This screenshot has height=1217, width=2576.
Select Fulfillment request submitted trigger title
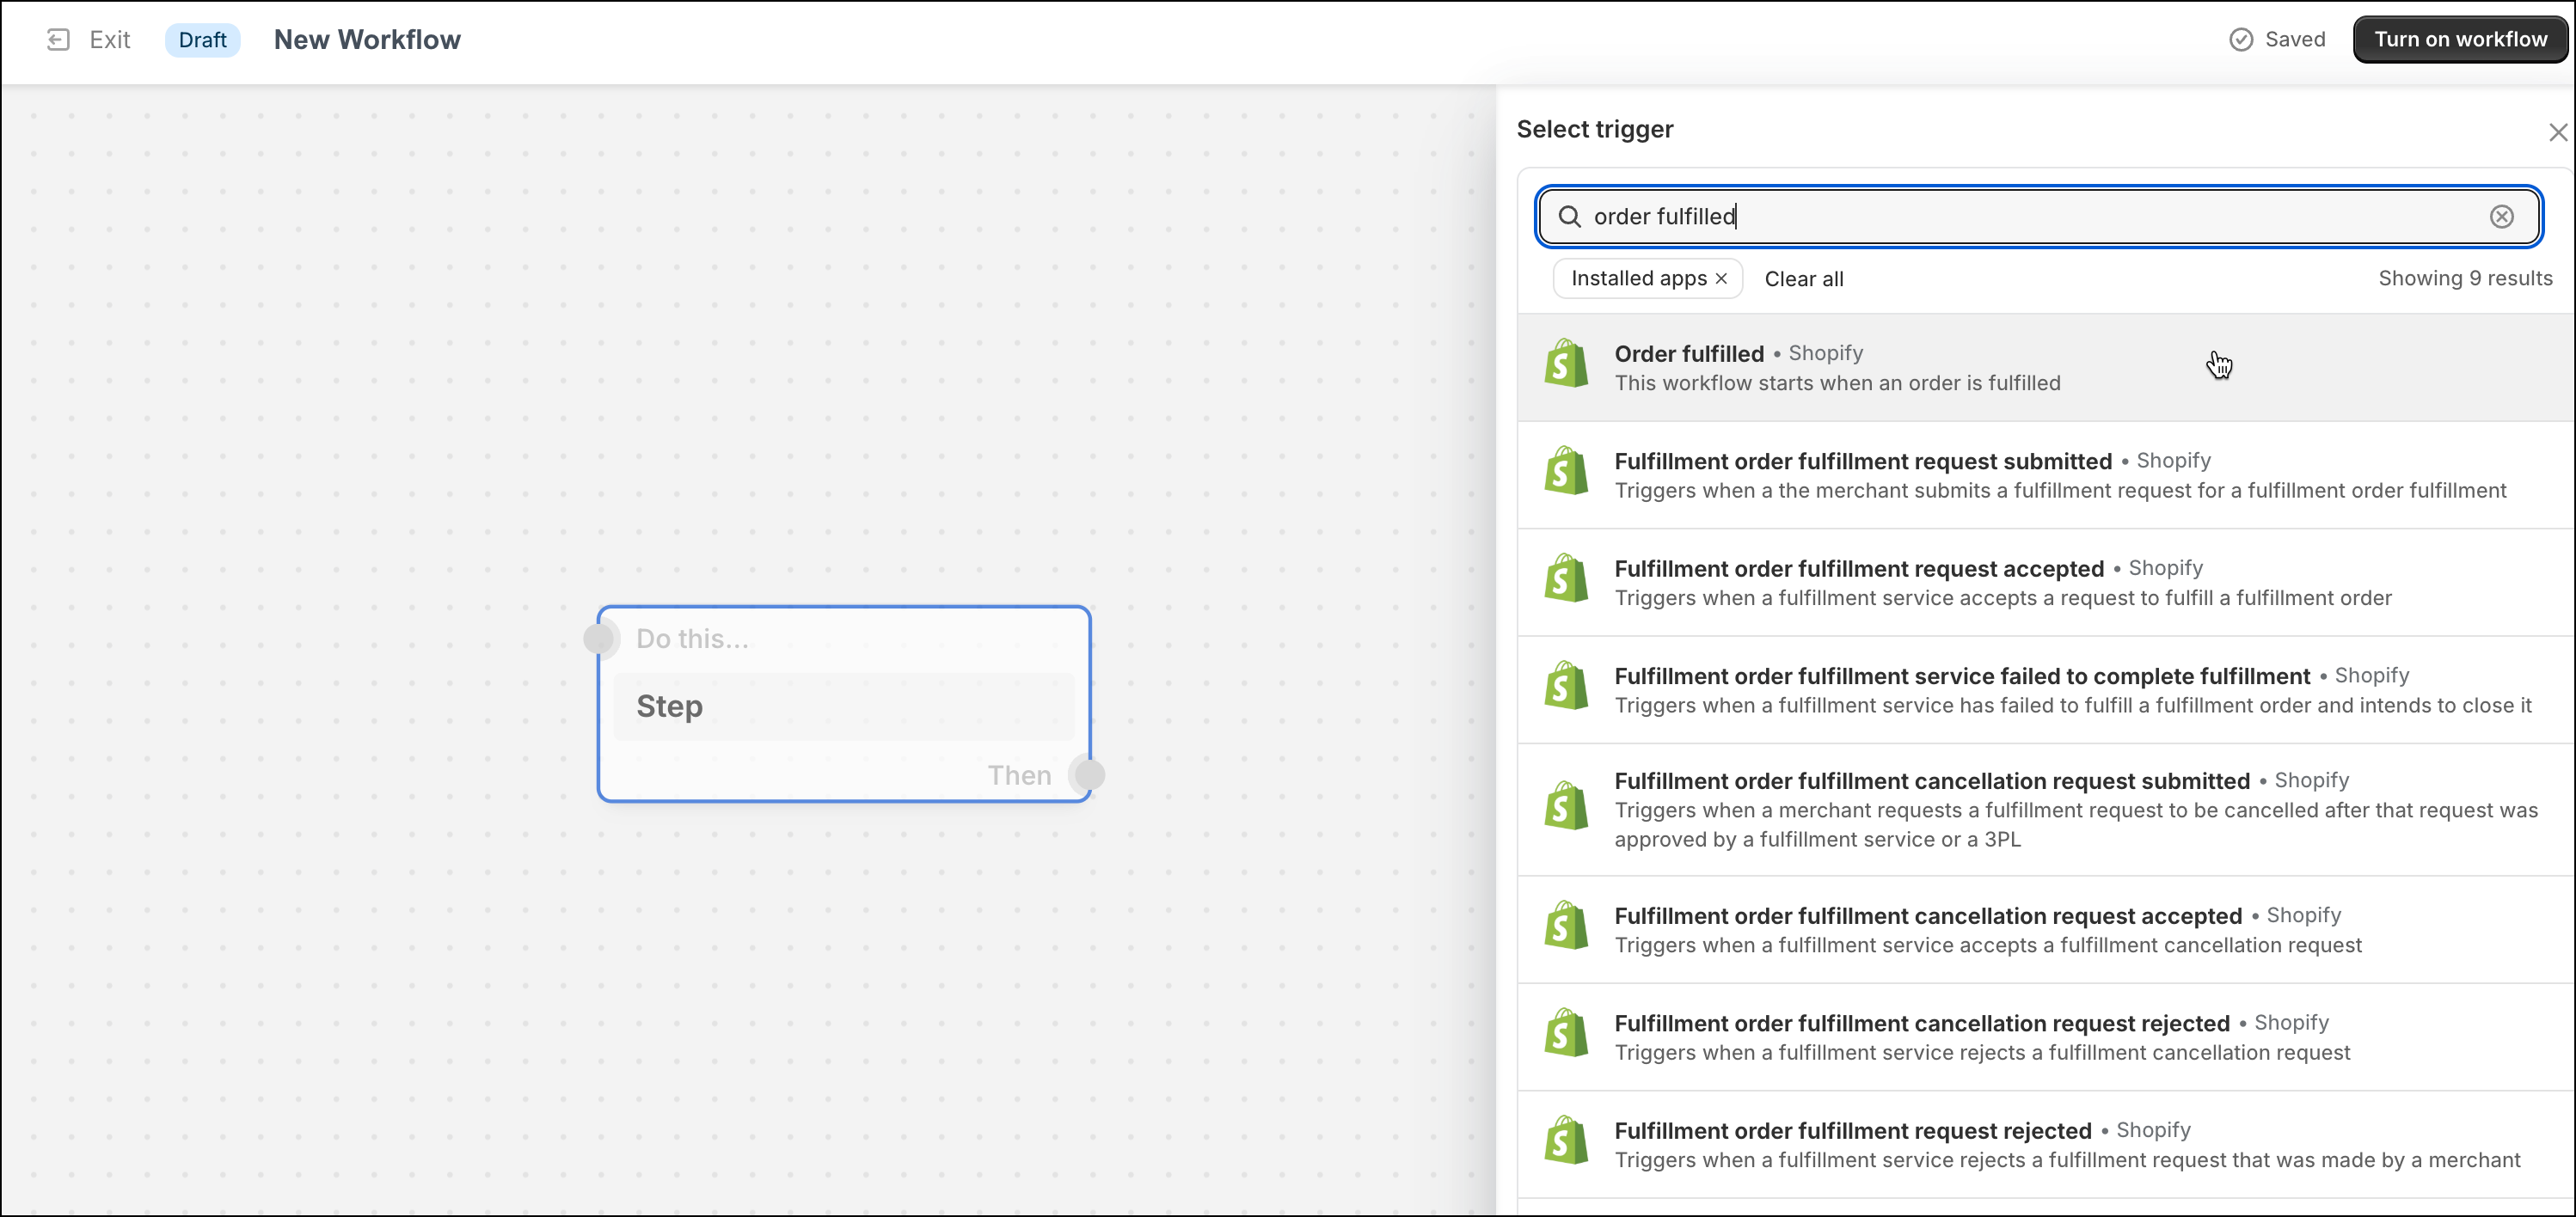click(x=1862, y=461)
